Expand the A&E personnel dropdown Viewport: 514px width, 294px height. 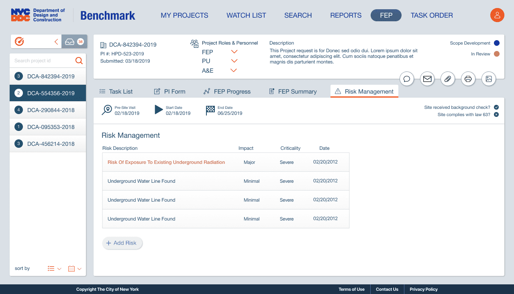[233, 71]
